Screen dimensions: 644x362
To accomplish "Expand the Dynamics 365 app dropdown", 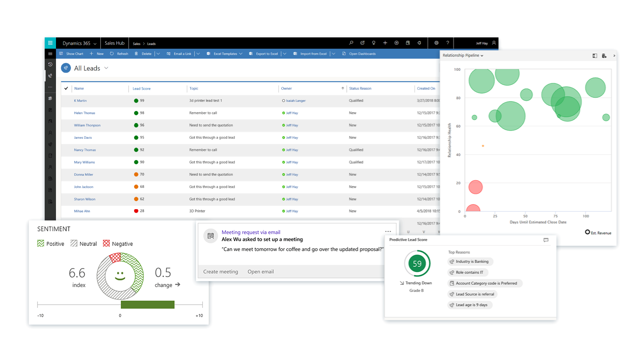I will [95, 43].
